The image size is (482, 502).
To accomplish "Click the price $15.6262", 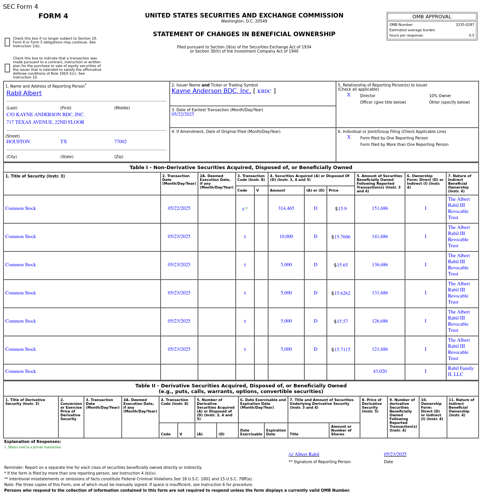I will click(x=341, y=293).
